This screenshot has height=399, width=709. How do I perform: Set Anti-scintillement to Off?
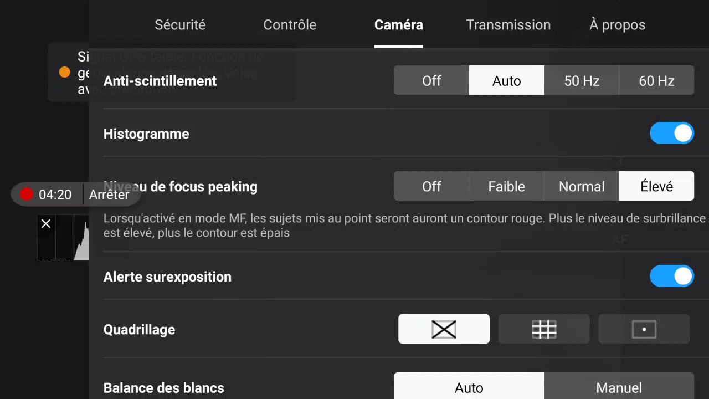click(x=431, y=80)
